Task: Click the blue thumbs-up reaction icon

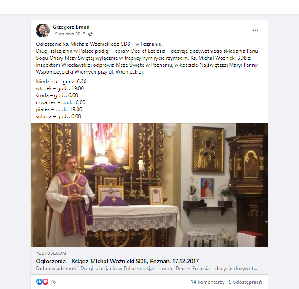Action: (39, 282)
